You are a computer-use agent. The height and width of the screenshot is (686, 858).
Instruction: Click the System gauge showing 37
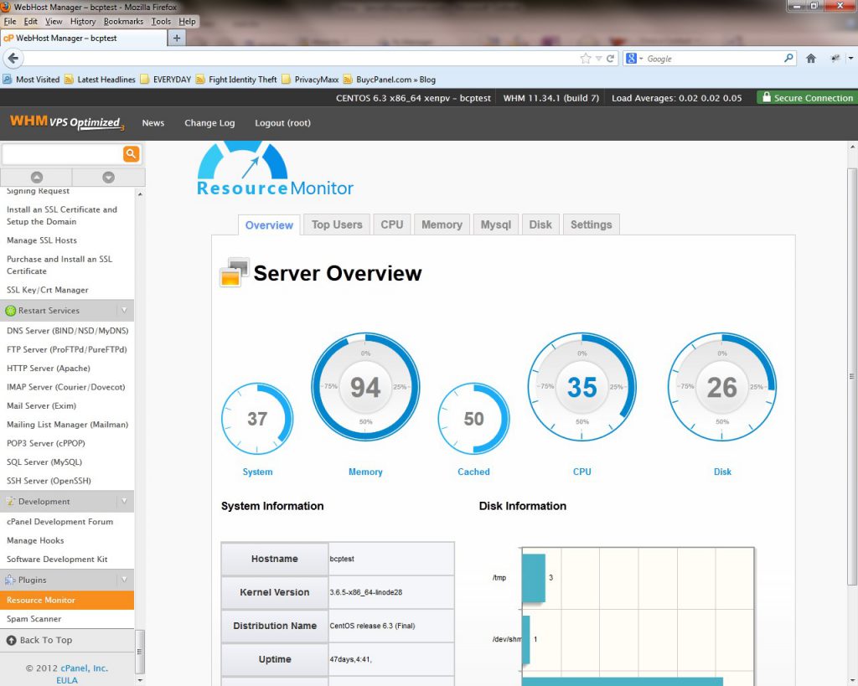(x=257, y=419)
